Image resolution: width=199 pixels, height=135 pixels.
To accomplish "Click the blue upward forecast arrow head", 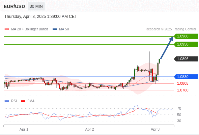I will click(171, 38).
